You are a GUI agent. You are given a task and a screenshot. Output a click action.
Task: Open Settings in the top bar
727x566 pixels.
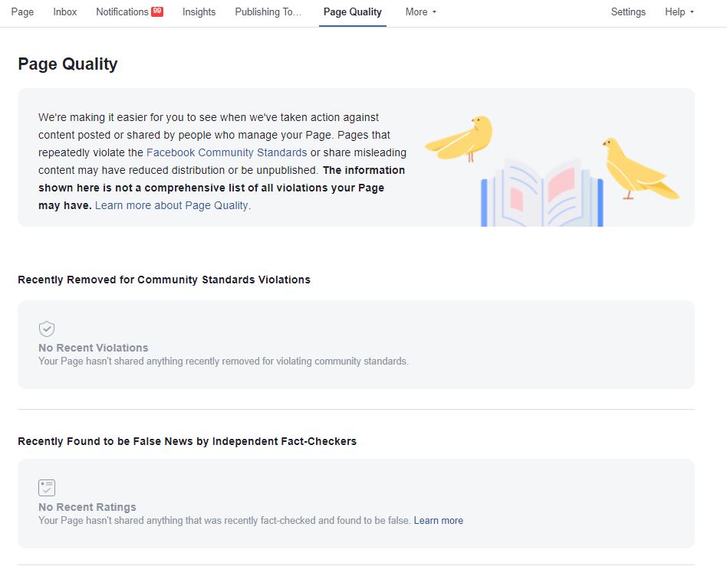pos(628,12)
